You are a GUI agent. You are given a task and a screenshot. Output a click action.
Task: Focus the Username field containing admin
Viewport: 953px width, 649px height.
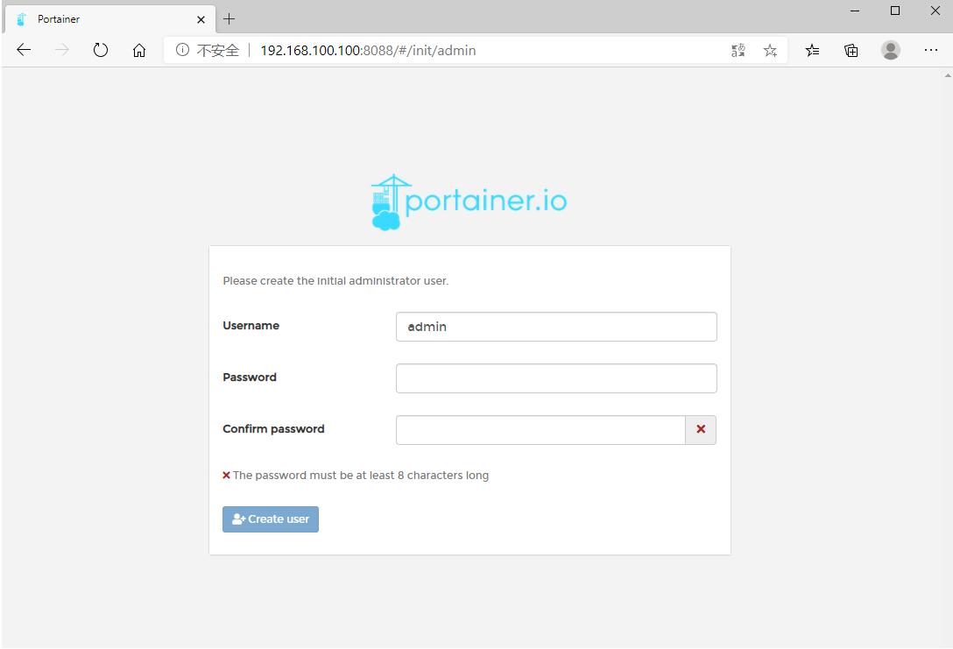556,327
